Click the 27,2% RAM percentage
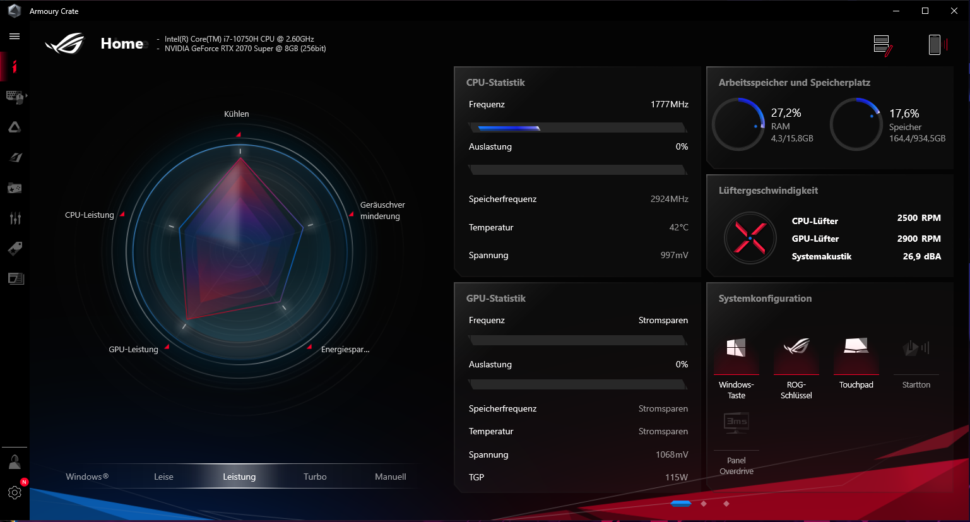Viewport: 970px width, 522px height. tap(786, 113)
